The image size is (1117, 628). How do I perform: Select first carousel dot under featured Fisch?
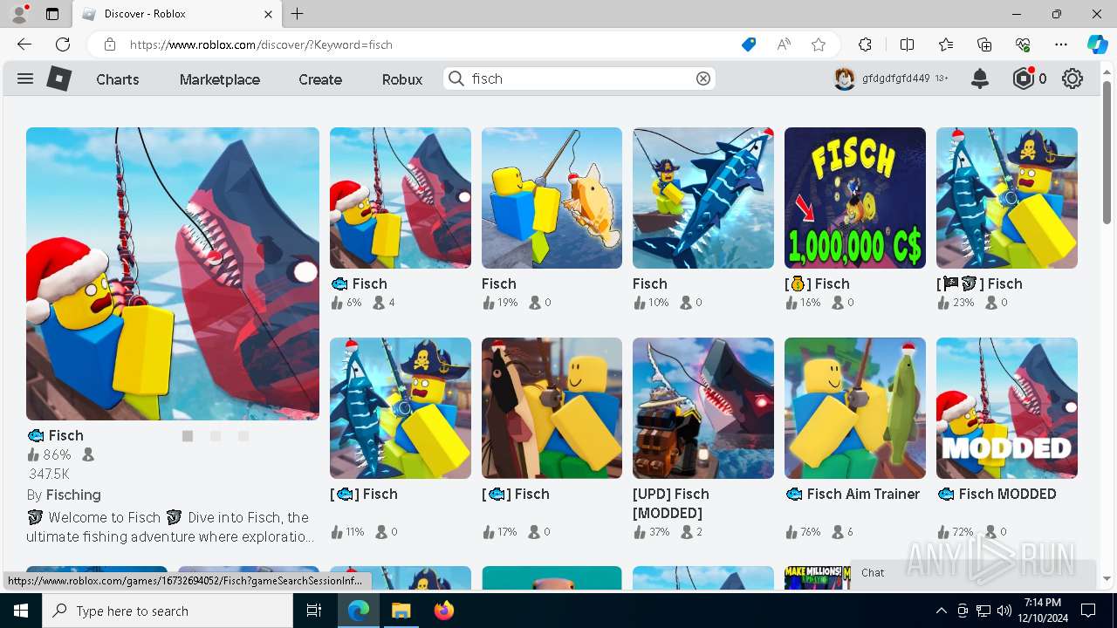click(188, 436)
